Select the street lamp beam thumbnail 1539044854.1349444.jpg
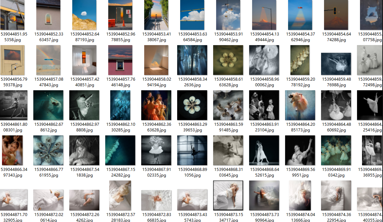383x222 pixels. pos(264,15)
